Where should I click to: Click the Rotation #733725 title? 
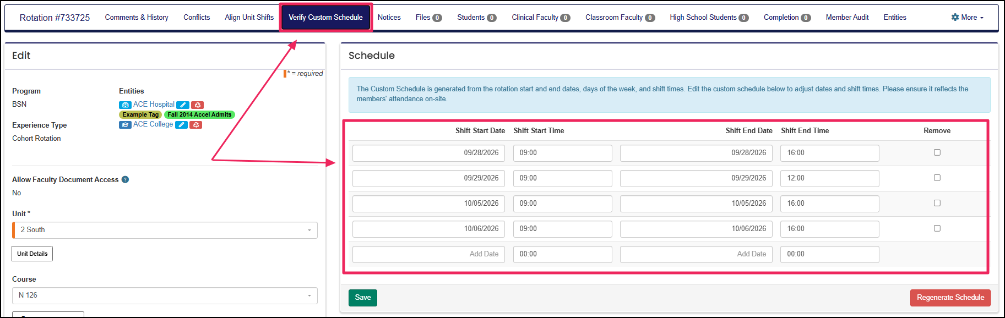click(55, 18)
